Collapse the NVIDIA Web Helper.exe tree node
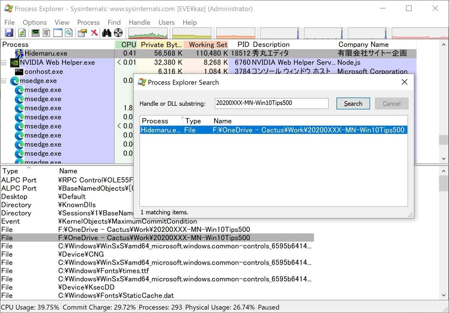This screenshot has height=313, width=449. tap(4, 62)
